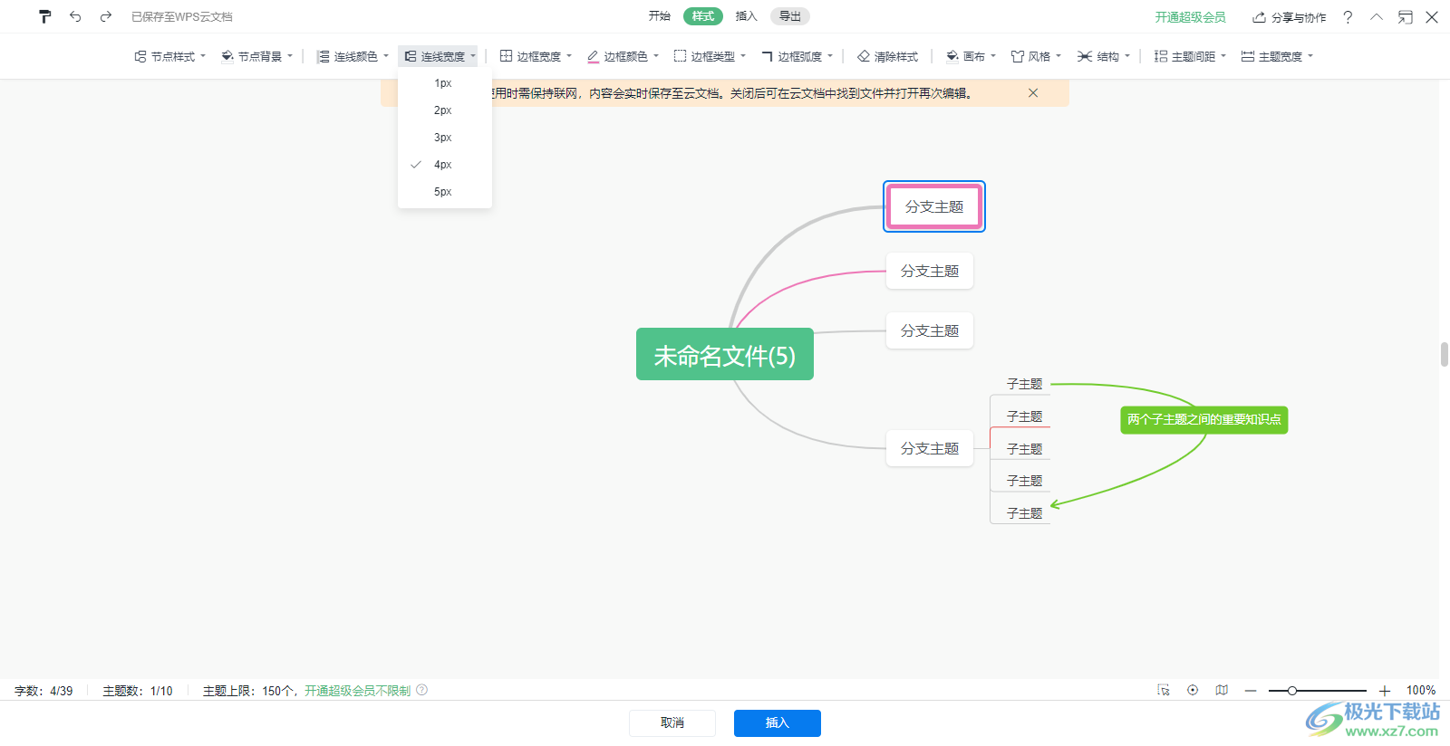Click the 字数: 4/39 word count

pos(43,691)
